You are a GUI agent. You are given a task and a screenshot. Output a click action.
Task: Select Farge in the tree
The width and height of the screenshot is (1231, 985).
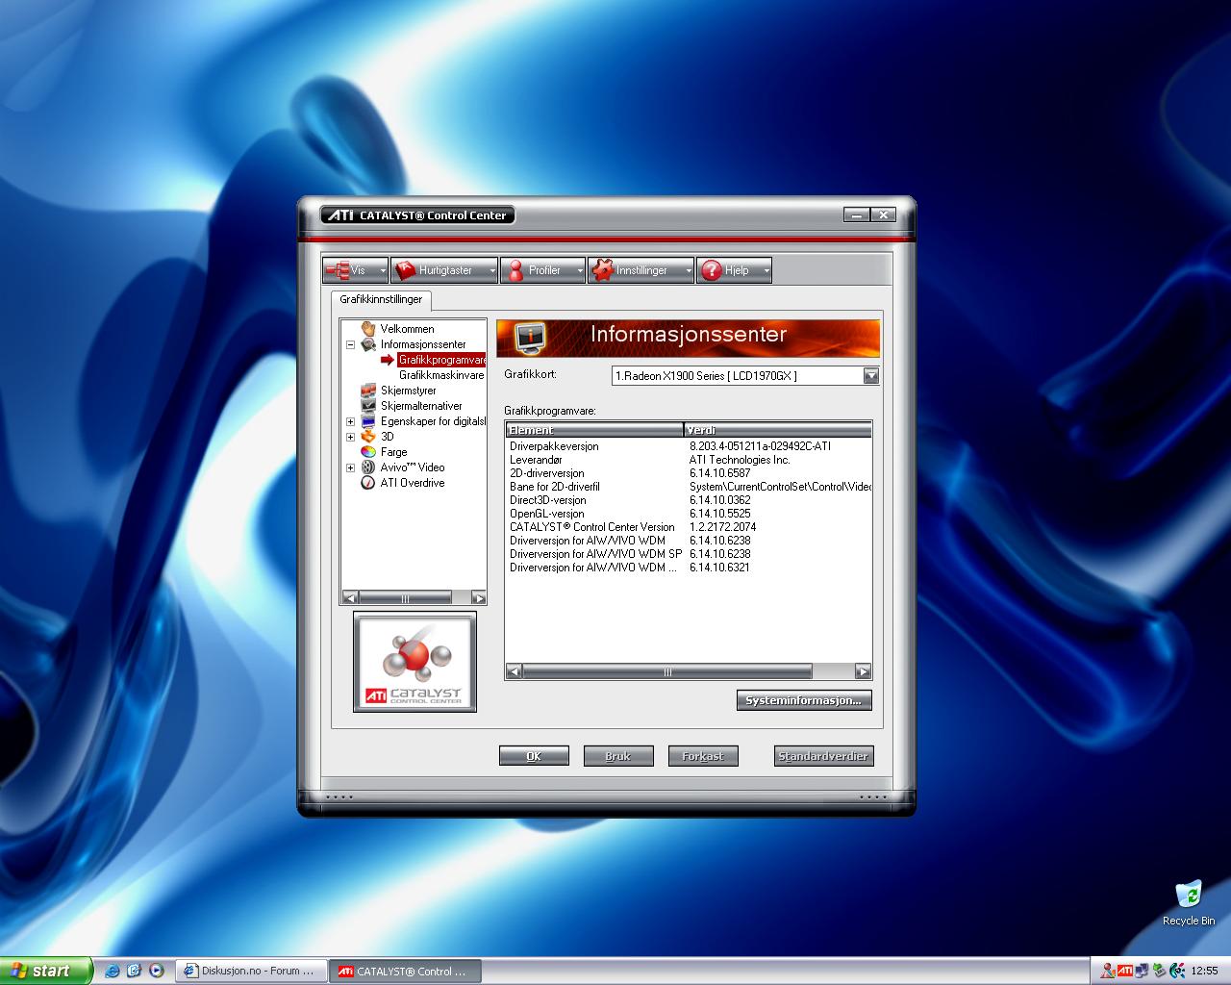pos(393,452)
